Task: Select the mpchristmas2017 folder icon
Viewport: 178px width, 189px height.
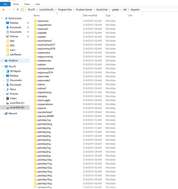Action: [x=35, y=45]
